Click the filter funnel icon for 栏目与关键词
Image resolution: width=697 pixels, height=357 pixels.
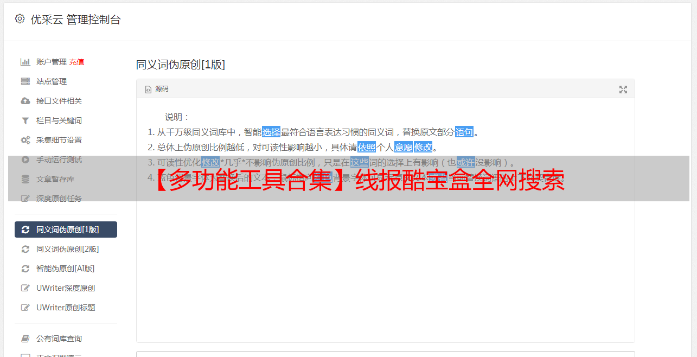coord(25,120)
